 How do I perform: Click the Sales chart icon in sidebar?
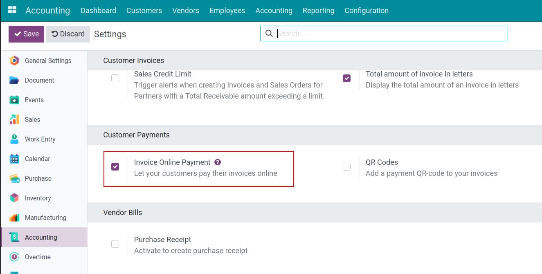point(14,119)
